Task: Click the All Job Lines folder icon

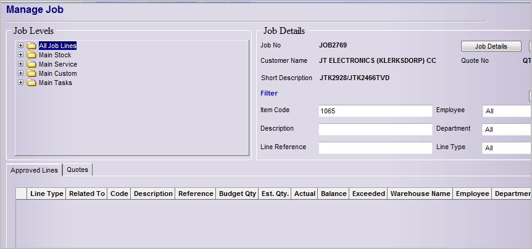Action: [x=31, y=46]
